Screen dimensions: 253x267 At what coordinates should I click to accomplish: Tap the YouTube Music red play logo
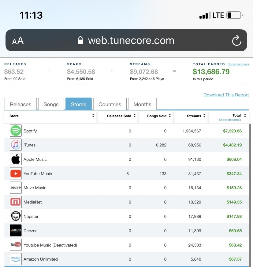16,173
